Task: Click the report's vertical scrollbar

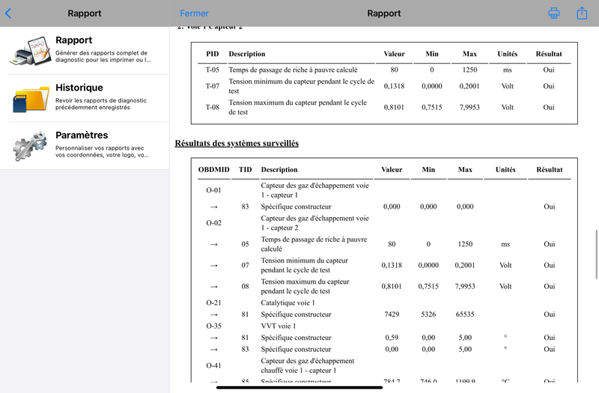Action: pos(596,255)
